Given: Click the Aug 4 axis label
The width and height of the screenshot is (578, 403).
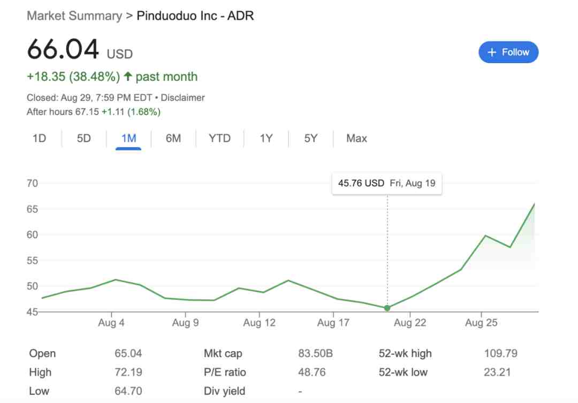Looking at the screenshot, I should coord(111,323).
